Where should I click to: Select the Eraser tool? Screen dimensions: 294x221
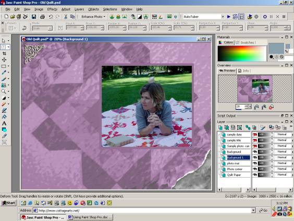click(4, 104)
